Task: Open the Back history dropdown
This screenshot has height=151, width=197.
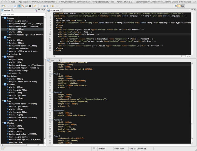Action: [x=55, y=6]
